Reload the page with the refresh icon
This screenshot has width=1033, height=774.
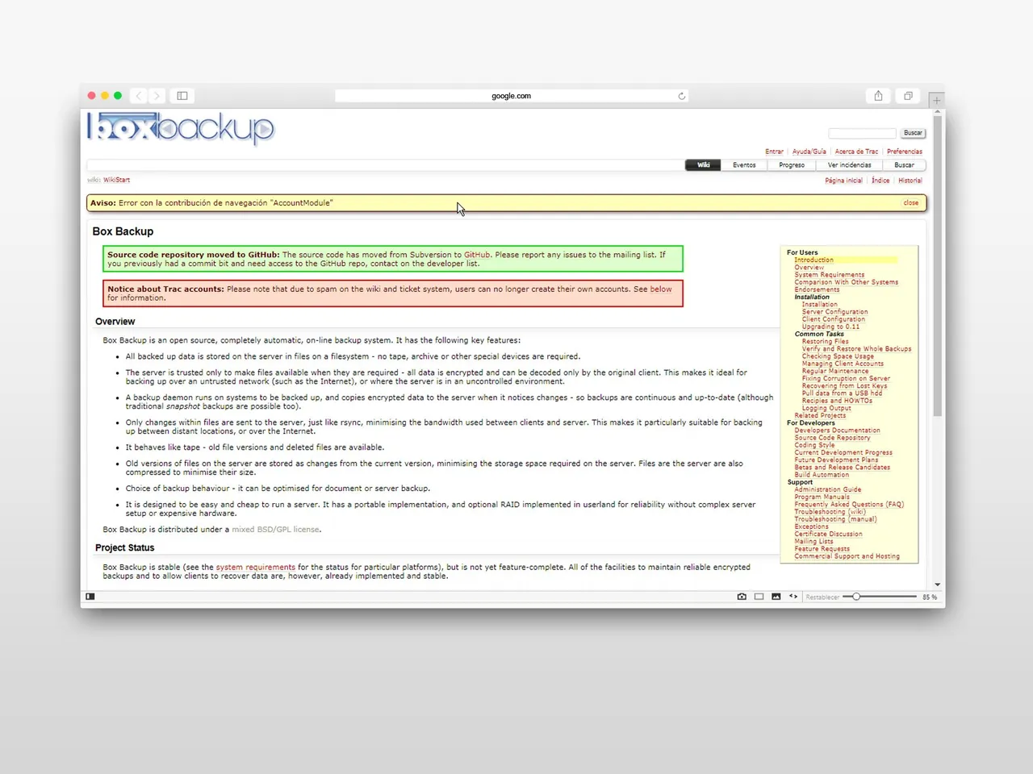click(x=682, y=96)
